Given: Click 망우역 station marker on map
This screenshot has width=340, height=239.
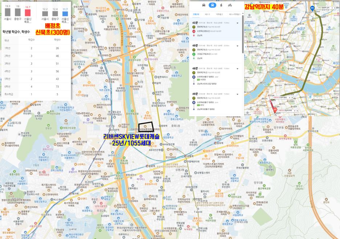Looking at the screenshot, I should point(215,143).
